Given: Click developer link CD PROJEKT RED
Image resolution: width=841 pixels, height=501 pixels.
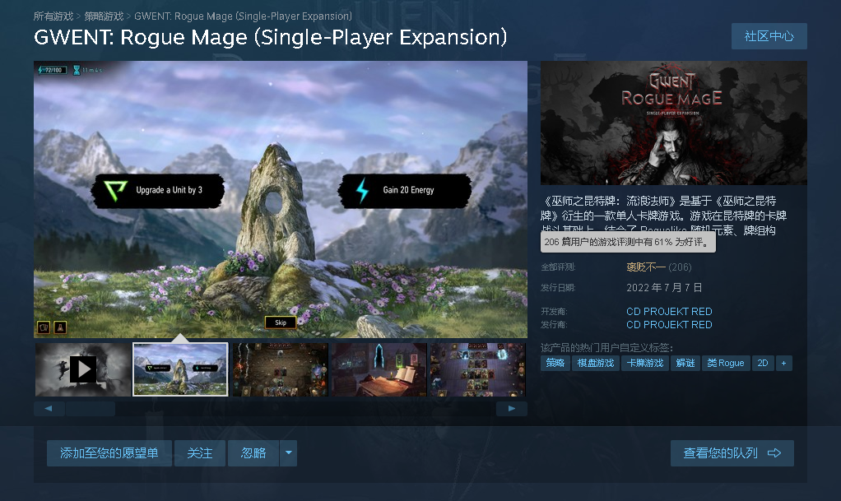Looking at the screenshot, I should point(669,311).
